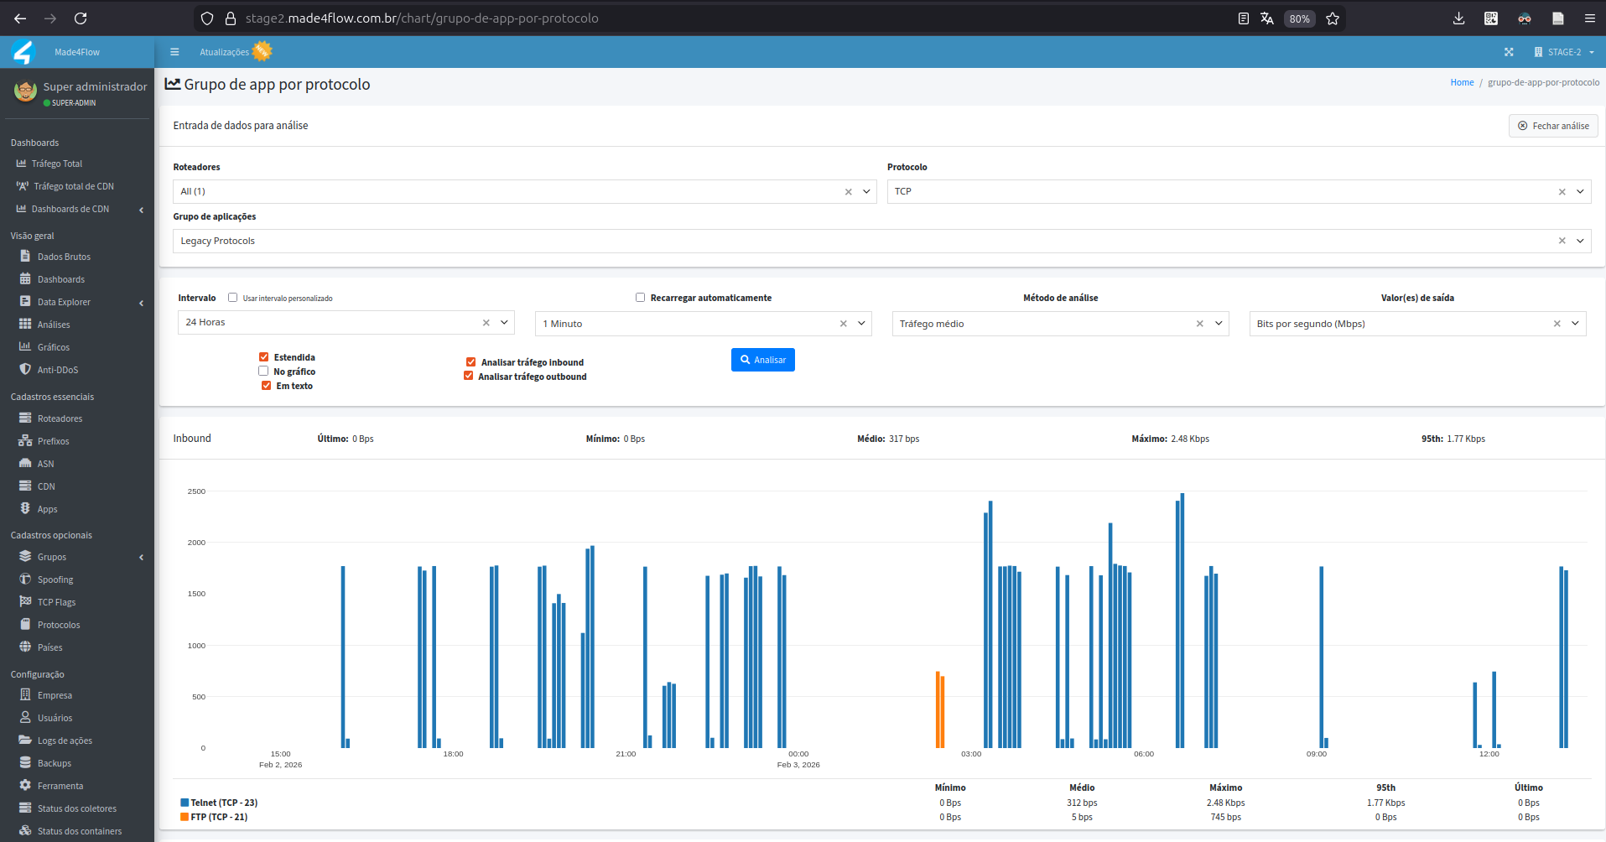Screen dimensions: 1606x842
Task: Click the Spoofing sidebar icon
Action: [x=25, y=579]
